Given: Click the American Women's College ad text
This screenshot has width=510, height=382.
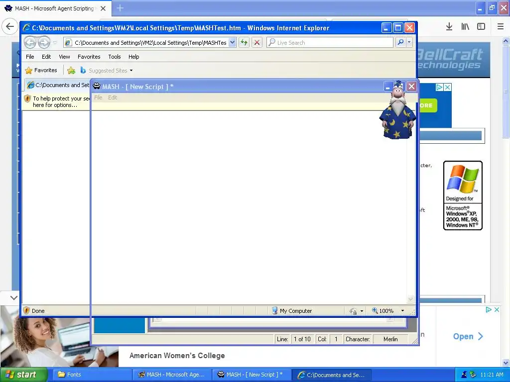Looking at the screenshot, I should pyautogui.click(x=177, y=356).
